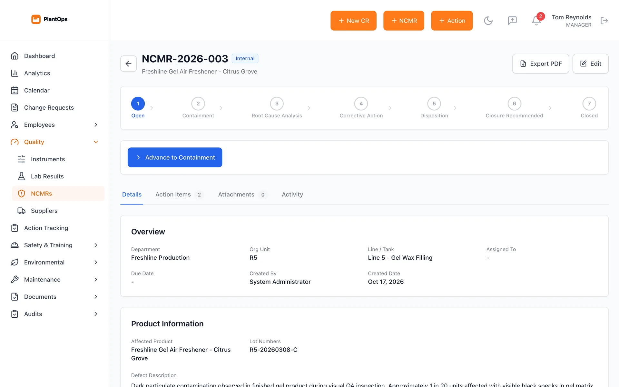Collapse the Quality section chevron
The image size is (619, 387).
pos(96,142)
